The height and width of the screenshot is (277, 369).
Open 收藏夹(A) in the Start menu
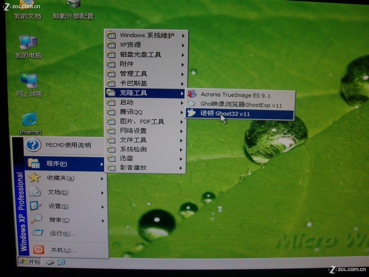65,178
